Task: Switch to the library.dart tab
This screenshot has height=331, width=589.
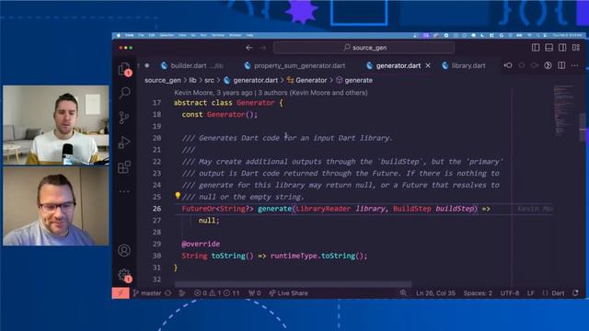Action: (468, 65)
